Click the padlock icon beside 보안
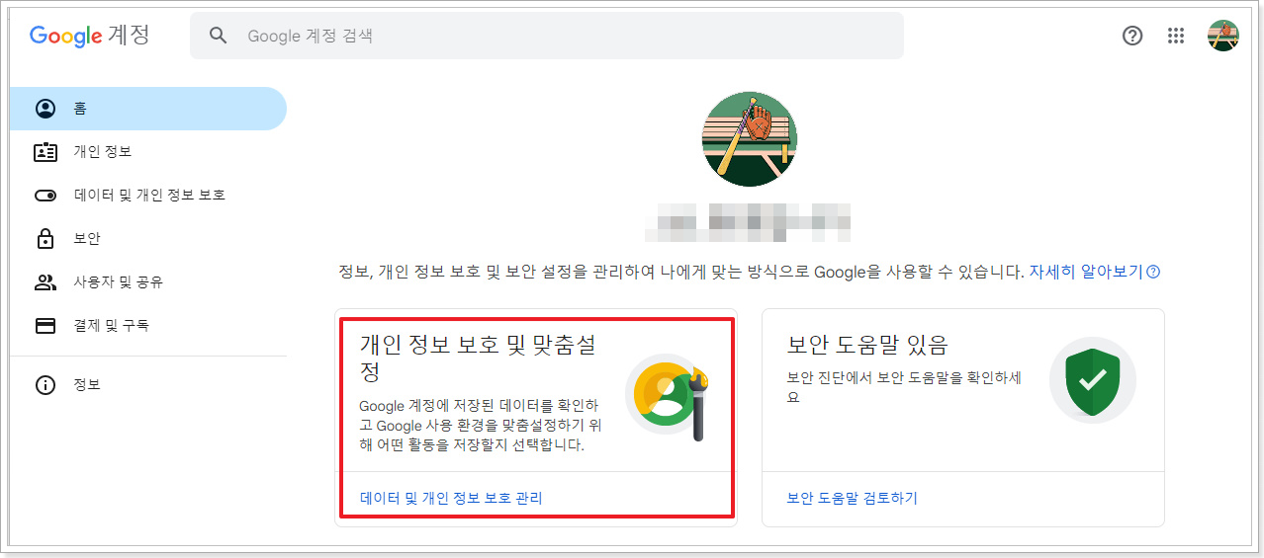Image resolution: width=1264 pixels, height=558 pixels. [45, 238]
